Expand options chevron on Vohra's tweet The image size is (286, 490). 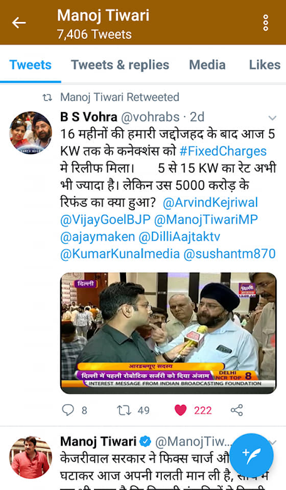[x=273, y=118]
